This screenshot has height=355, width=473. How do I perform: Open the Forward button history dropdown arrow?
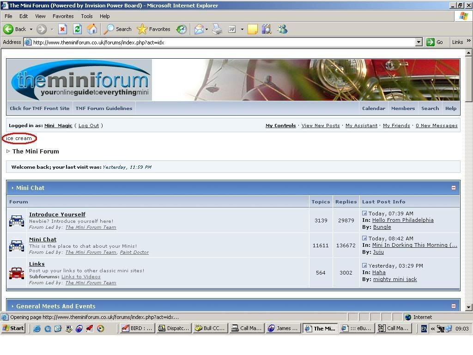[x=52, y=29]
